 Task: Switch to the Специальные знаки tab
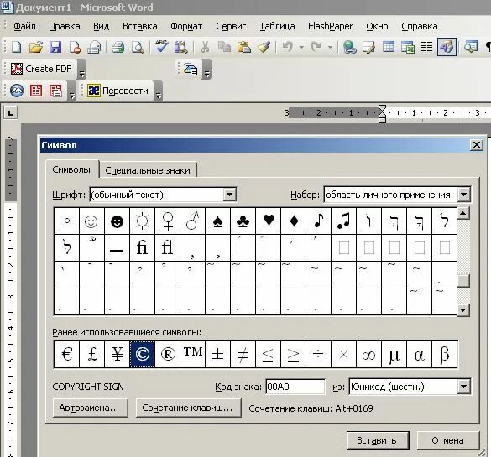[148, 170]
